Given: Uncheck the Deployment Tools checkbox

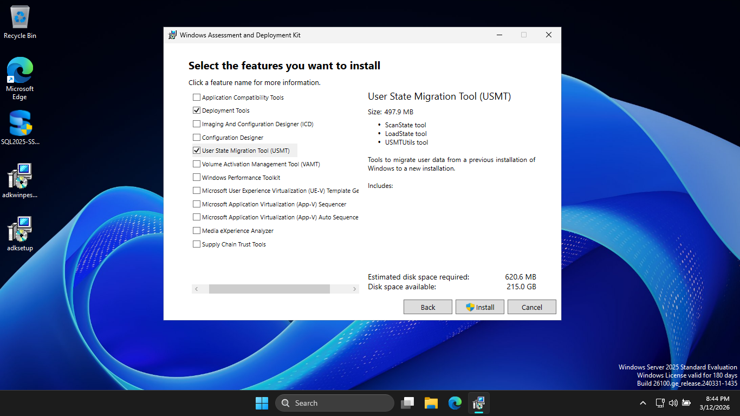Looking at the screenshot, I should [197, 110].
